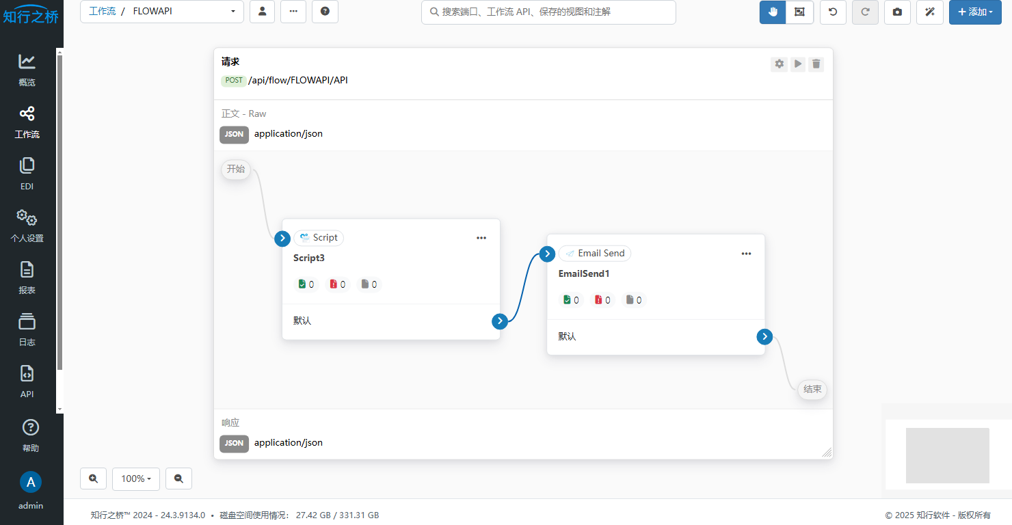Image resolution: width=1012 pixels, height=525 pixels.
Task: Open the 概览 overview sidebar item
Action: [x=27, y=70]
